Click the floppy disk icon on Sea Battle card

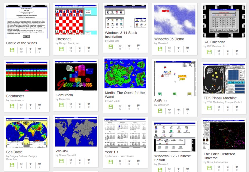tap(12, 165)
